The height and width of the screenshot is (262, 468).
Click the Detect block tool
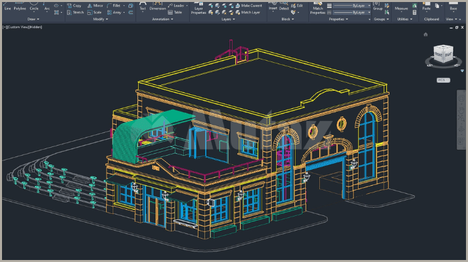[284, 7]
